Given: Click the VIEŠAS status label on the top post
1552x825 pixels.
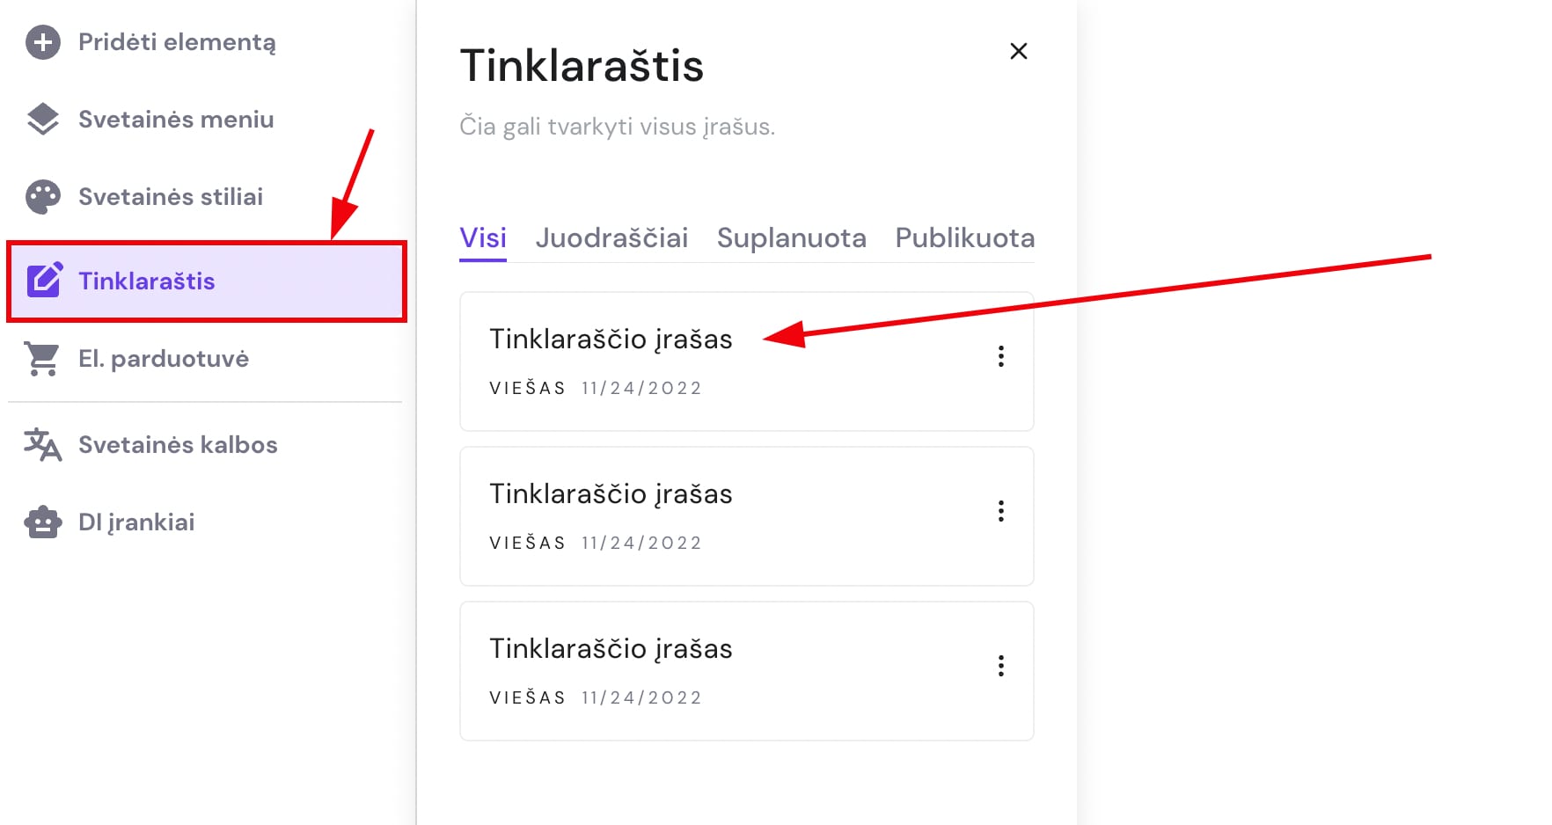Looking at the screenshot, I should [x=526, y=387].
